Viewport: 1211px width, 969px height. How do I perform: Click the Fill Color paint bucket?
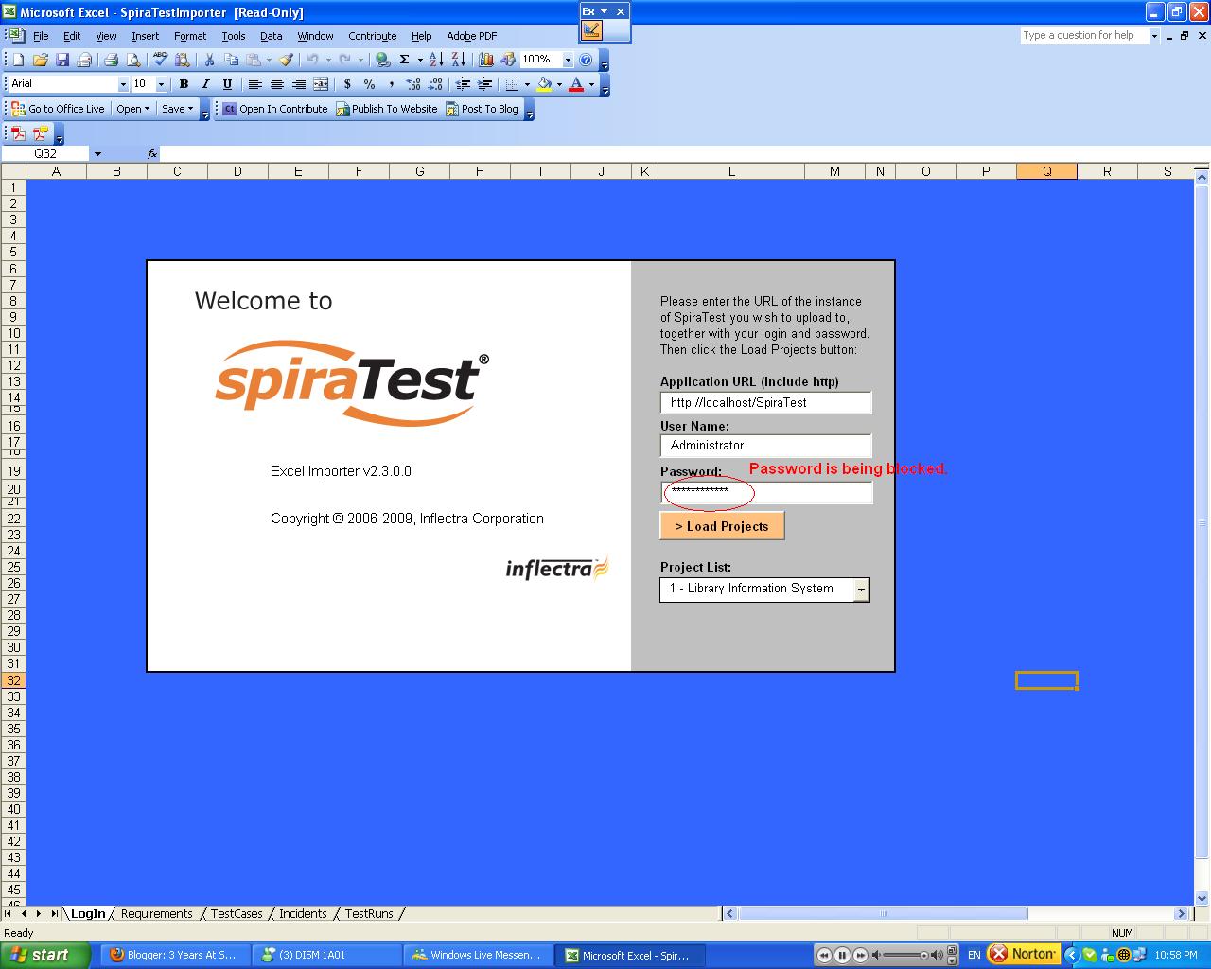(544, 84)
